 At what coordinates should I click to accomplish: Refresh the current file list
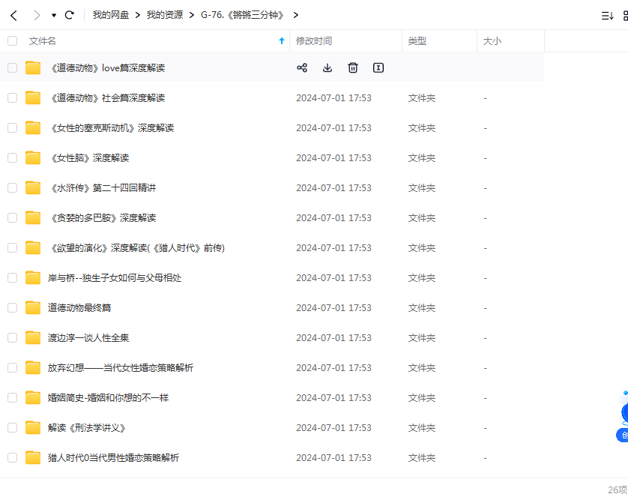(69, 14)
